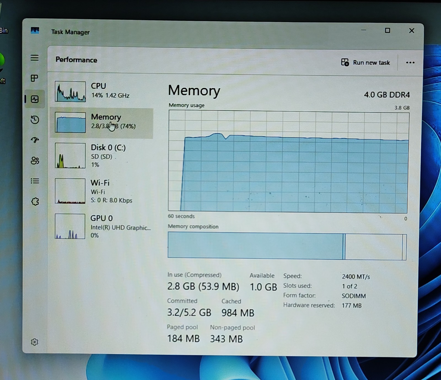441x380 pixels.
Task: Open the Details page icon
Action: coord(35,181)
